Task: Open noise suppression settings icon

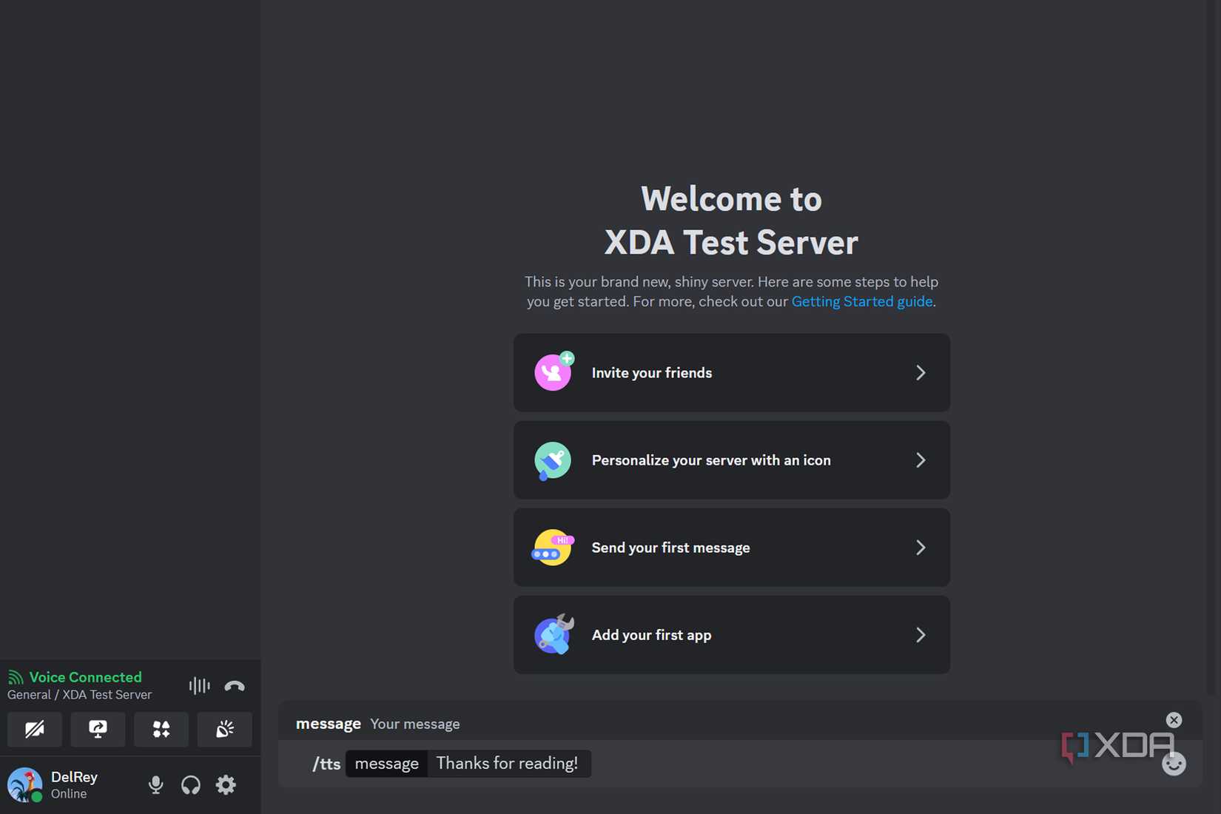Action: (x=199, y=686)
